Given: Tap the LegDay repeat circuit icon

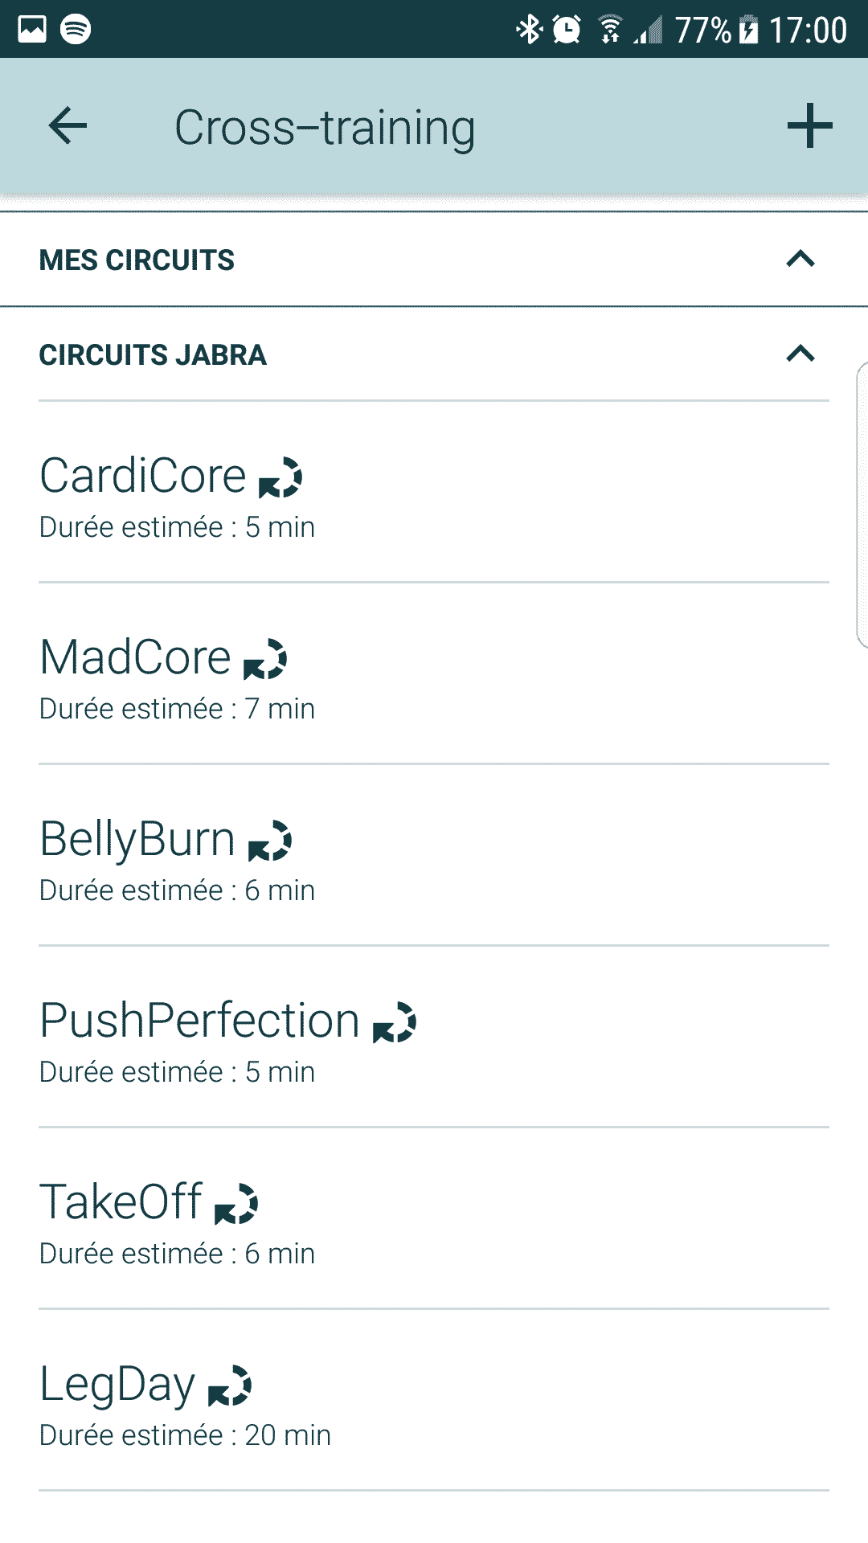Looking at the screenshot, I should (229, 1386).
